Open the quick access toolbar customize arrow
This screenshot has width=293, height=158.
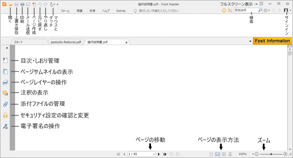[57, 4]
